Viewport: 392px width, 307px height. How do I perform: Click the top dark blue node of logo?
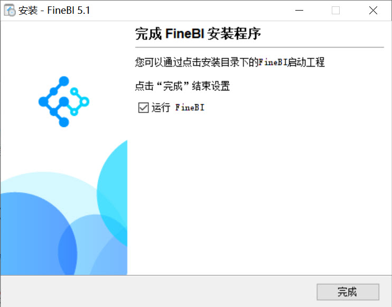[64, 81]
